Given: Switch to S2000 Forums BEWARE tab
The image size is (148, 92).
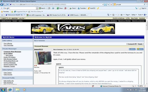Looking at the screenshot, I should click(x=78, y=15).
